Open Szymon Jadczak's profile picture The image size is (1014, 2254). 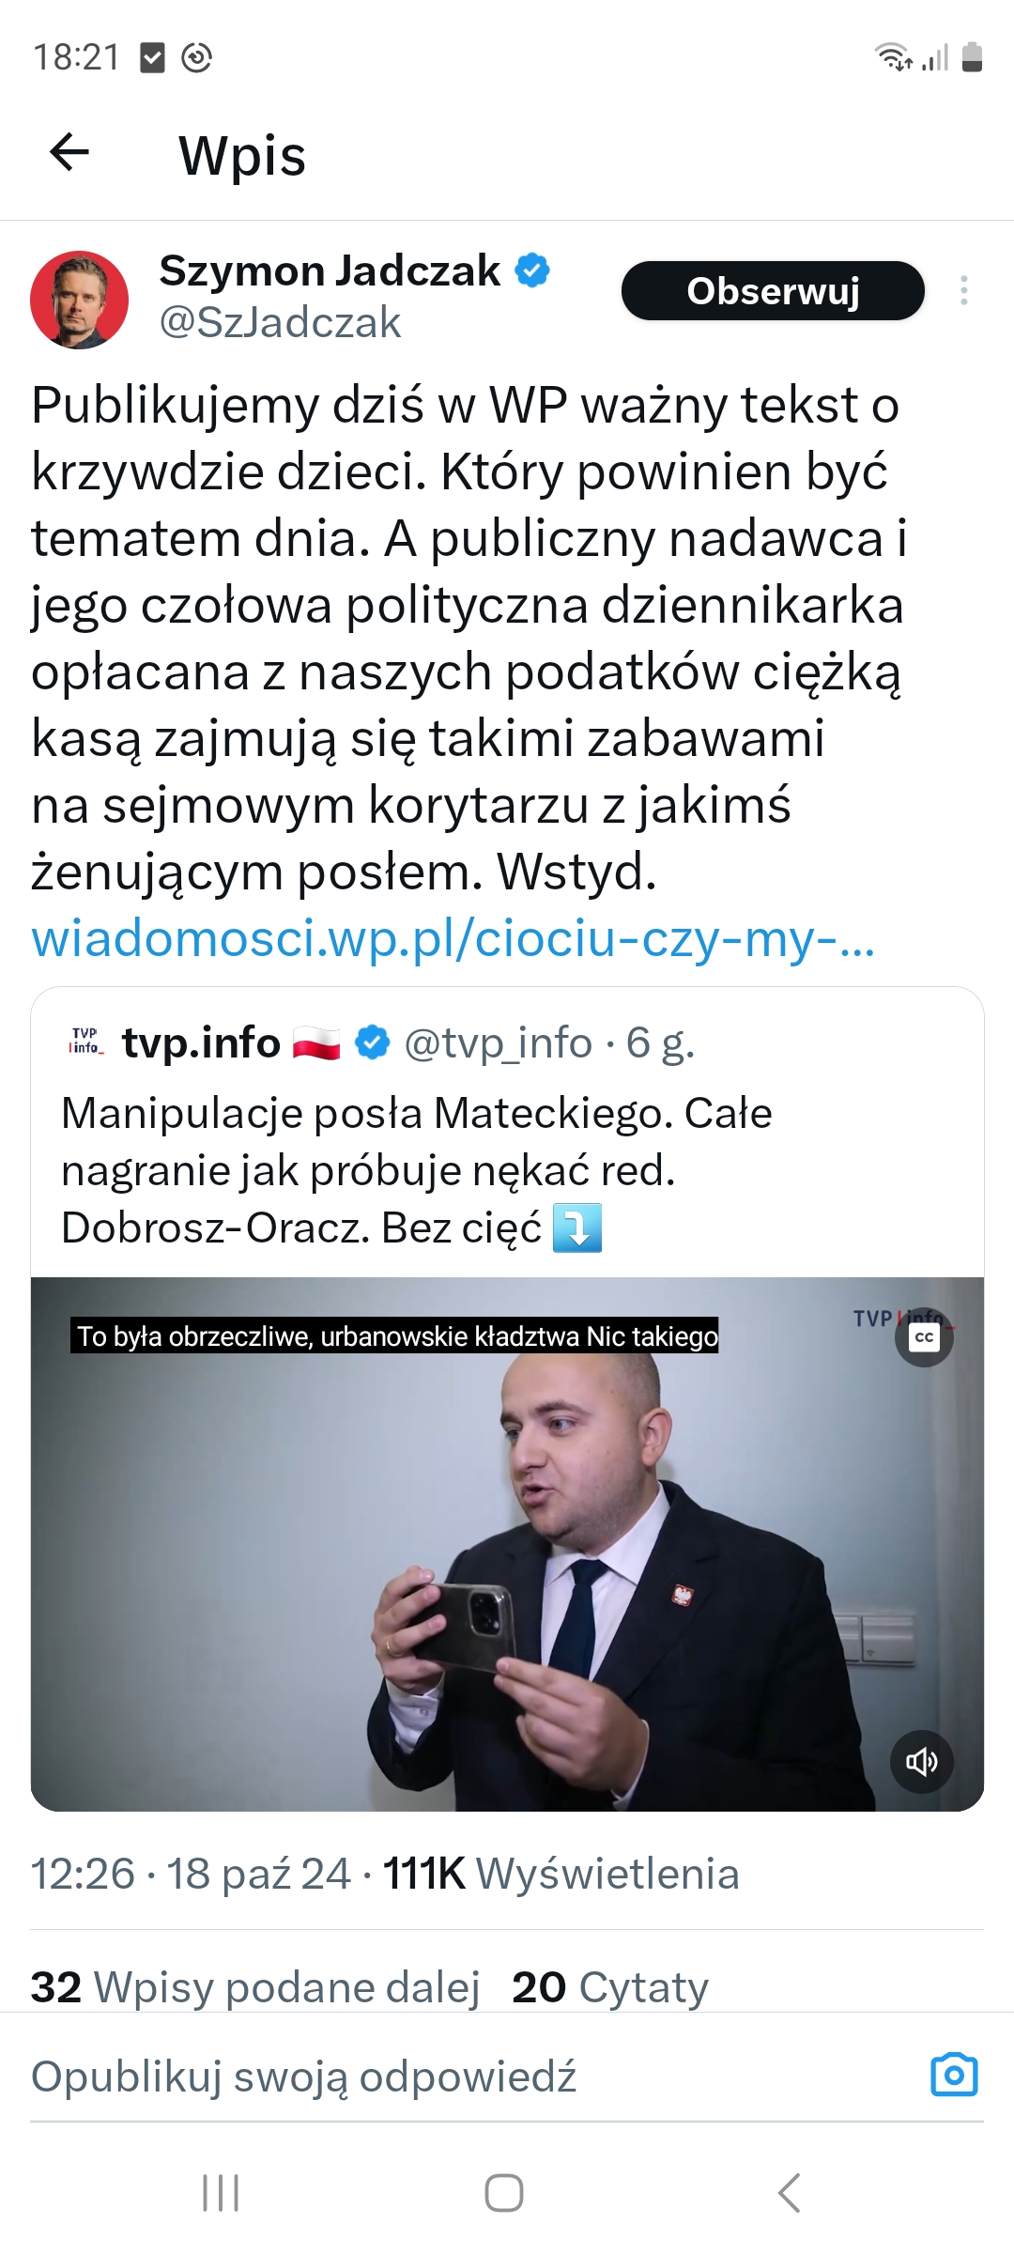point(80,300)
